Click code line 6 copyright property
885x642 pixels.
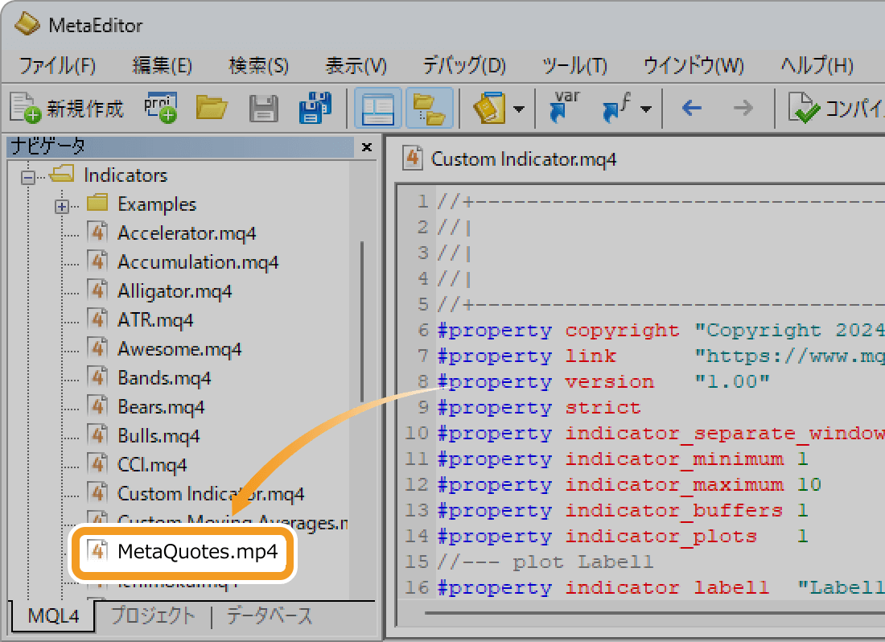click(661, 330)
